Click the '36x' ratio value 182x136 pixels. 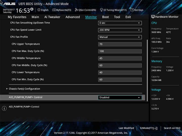168,42
